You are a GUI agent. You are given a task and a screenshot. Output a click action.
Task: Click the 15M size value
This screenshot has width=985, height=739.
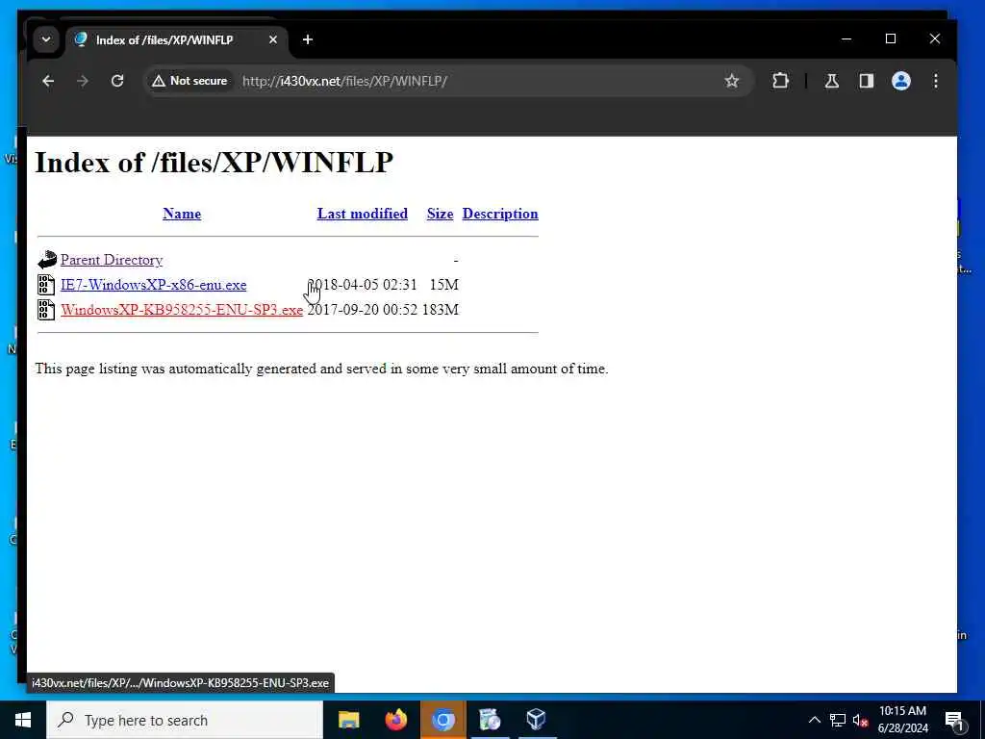click(x=444, y=285)
